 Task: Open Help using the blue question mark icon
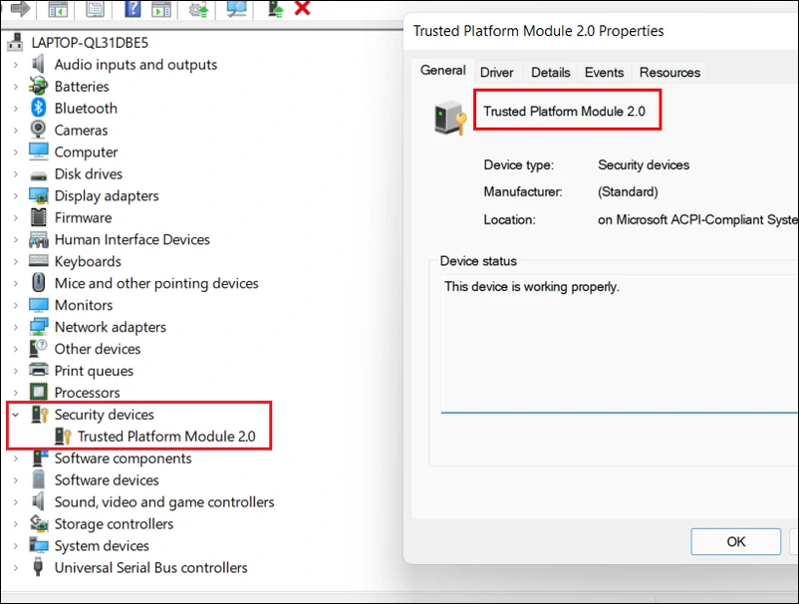[x=133, y=10]
